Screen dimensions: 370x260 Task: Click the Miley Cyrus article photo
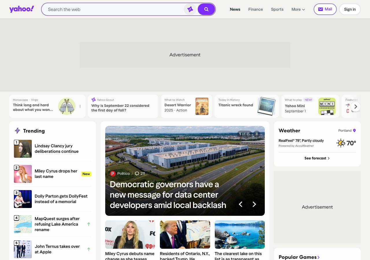pos(130,235)
